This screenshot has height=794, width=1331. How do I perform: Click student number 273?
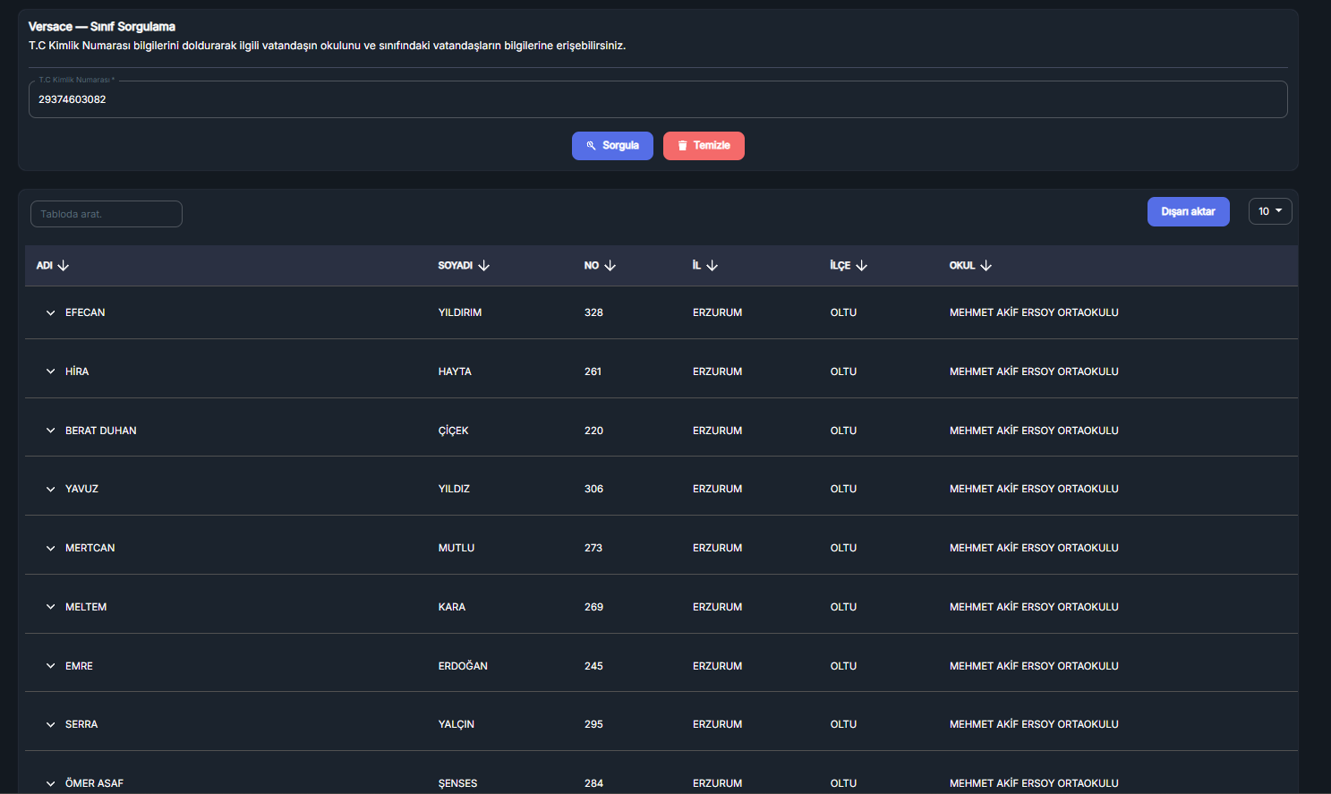593,548
